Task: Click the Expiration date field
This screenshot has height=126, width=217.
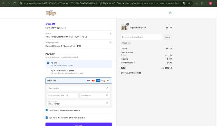Action: pyautogui.click(x=62, y=95)
